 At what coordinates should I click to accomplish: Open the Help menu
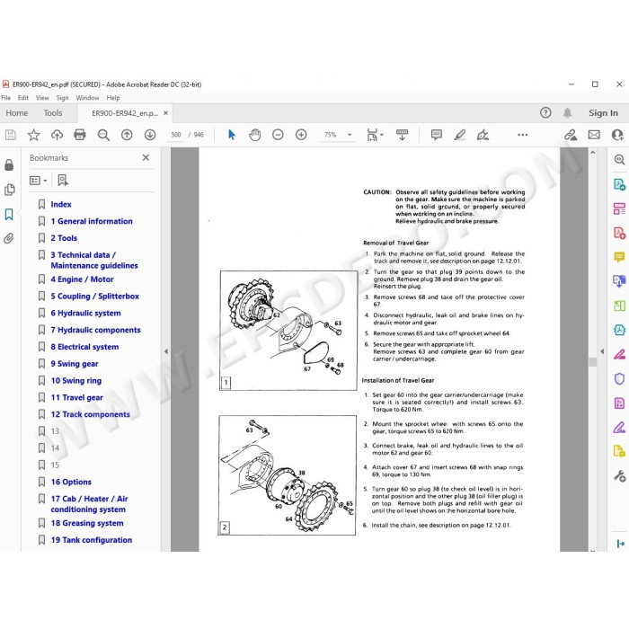point(112,98)
